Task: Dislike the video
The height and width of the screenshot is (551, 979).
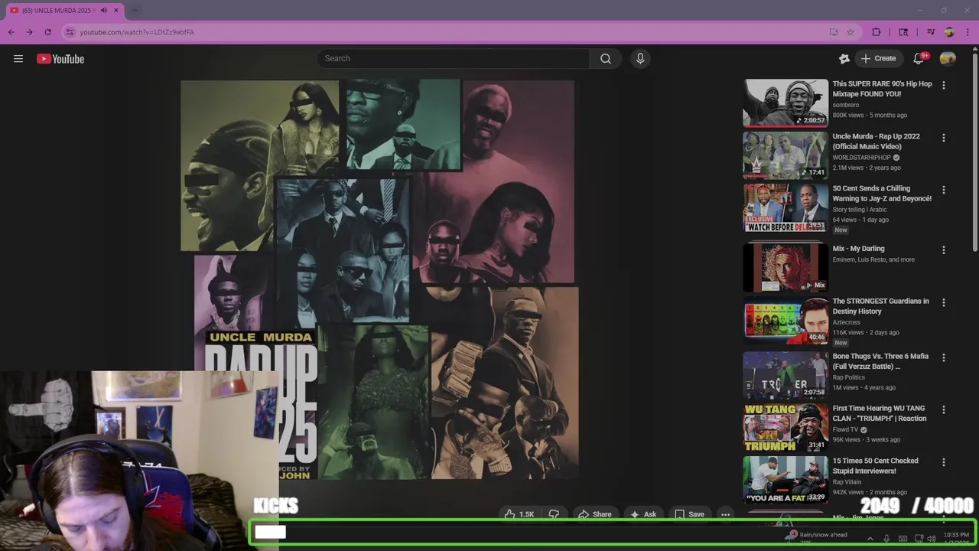Action: point(554,514)
